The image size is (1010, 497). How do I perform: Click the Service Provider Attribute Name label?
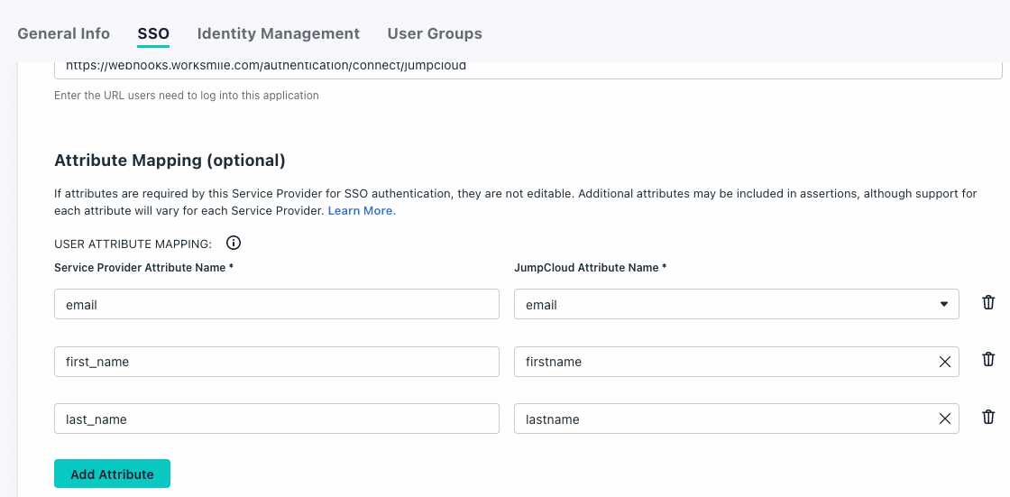[x=143, y=268]
